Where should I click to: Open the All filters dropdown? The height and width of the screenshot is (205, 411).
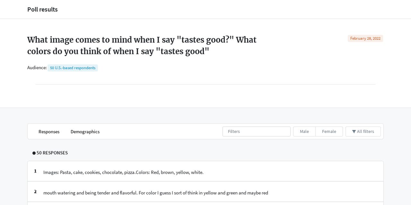363,131
